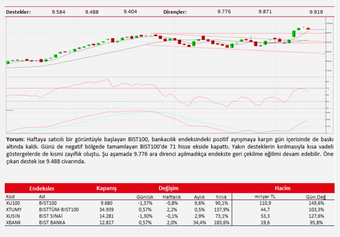Click the milyar TL column label
Image resolution: width=340 pixels, height=237 pixels.
(x=265, y=197)
